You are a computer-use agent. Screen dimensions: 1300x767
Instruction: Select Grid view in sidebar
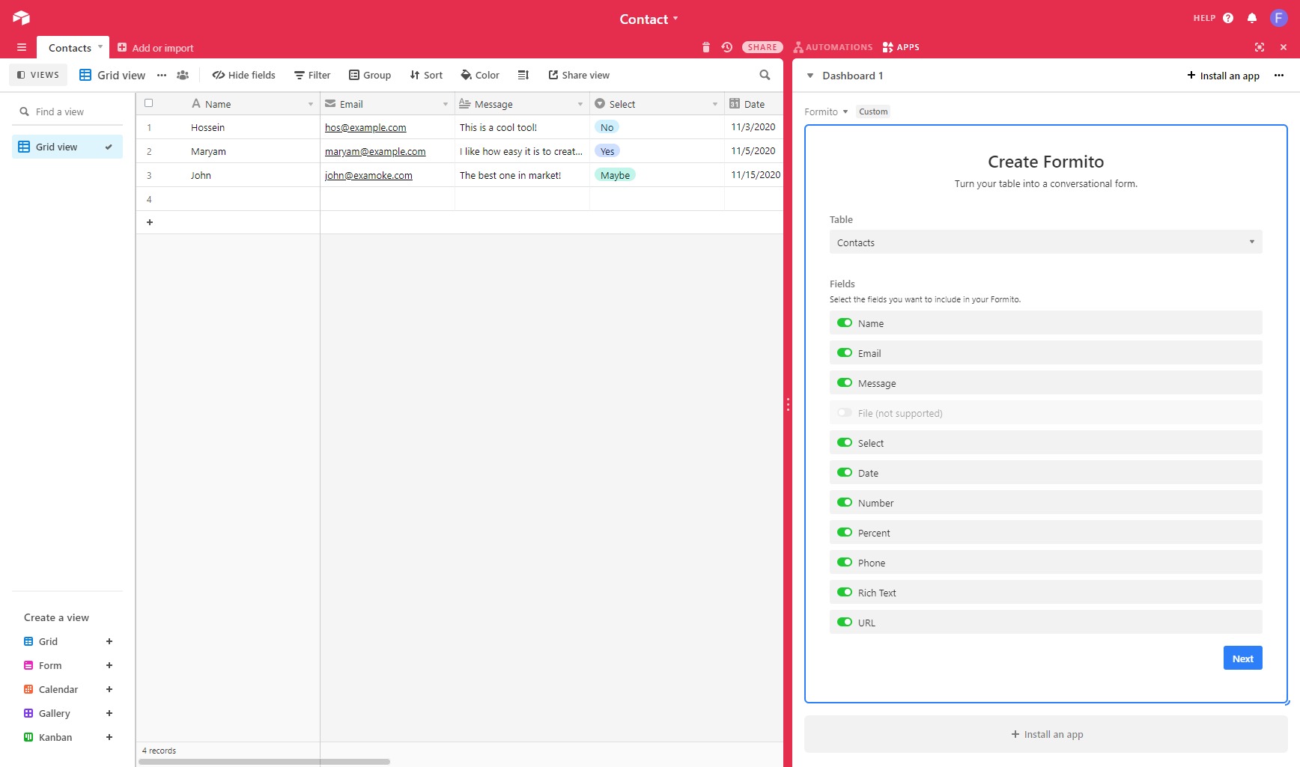pyautogui.click(x=67, y=147)
